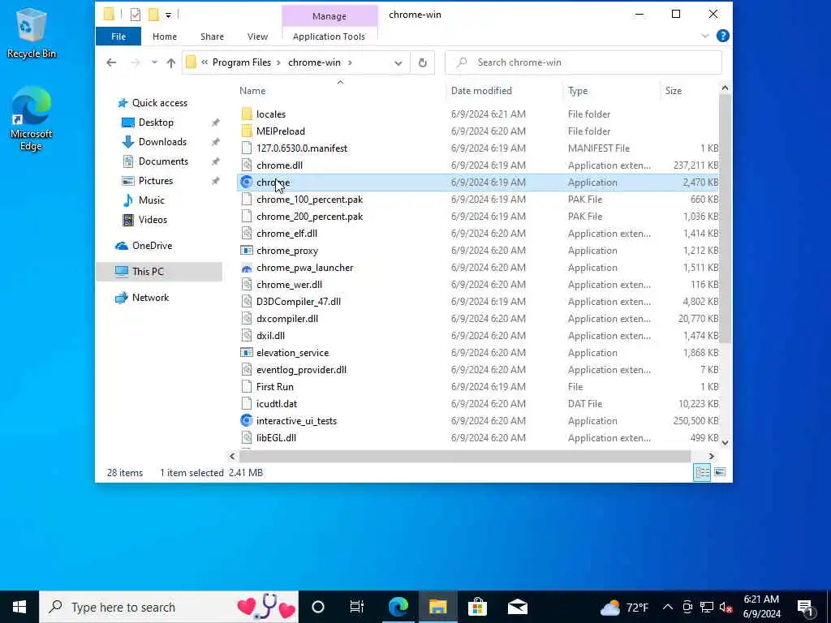Select the Microsoft Edge desktop shortcut
The height and width of the screenshot is (623, 831).
(x=32, y=118)
